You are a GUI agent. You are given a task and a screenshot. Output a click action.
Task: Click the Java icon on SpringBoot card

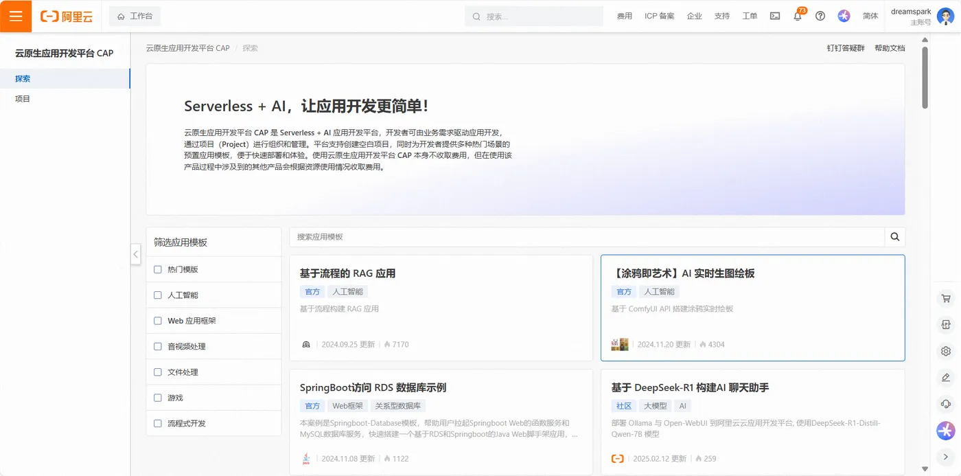click(306, 458)
